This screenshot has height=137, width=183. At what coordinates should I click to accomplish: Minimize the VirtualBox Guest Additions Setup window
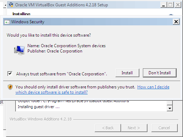tap(164, 5)
